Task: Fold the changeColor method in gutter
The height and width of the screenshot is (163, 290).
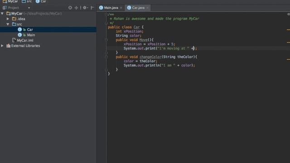Action: 106,57
